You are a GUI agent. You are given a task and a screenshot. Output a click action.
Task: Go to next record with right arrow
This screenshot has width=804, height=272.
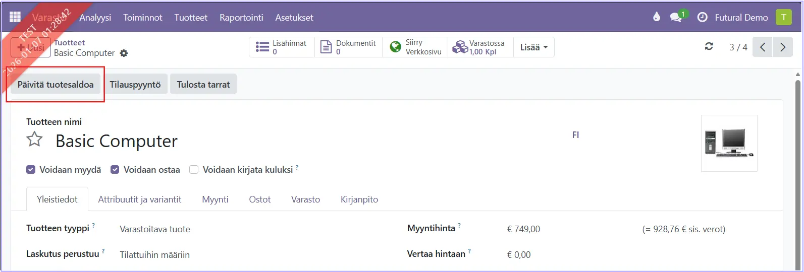(783, 47)
